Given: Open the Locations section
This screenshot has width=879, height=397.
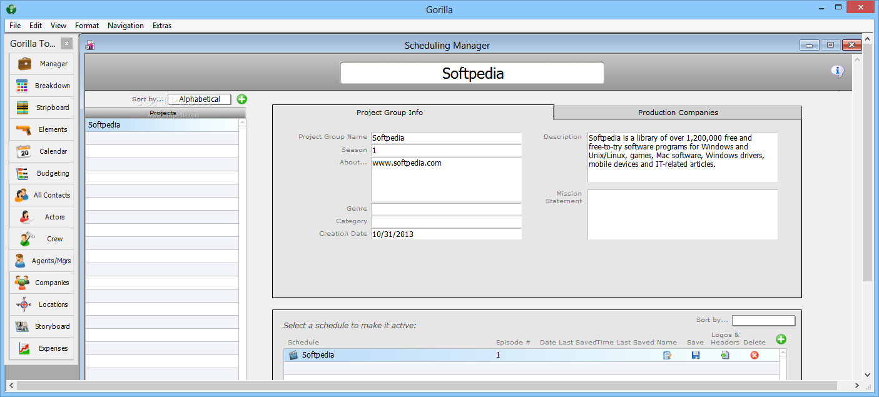Looking at the screenshot, I should 41,304.
